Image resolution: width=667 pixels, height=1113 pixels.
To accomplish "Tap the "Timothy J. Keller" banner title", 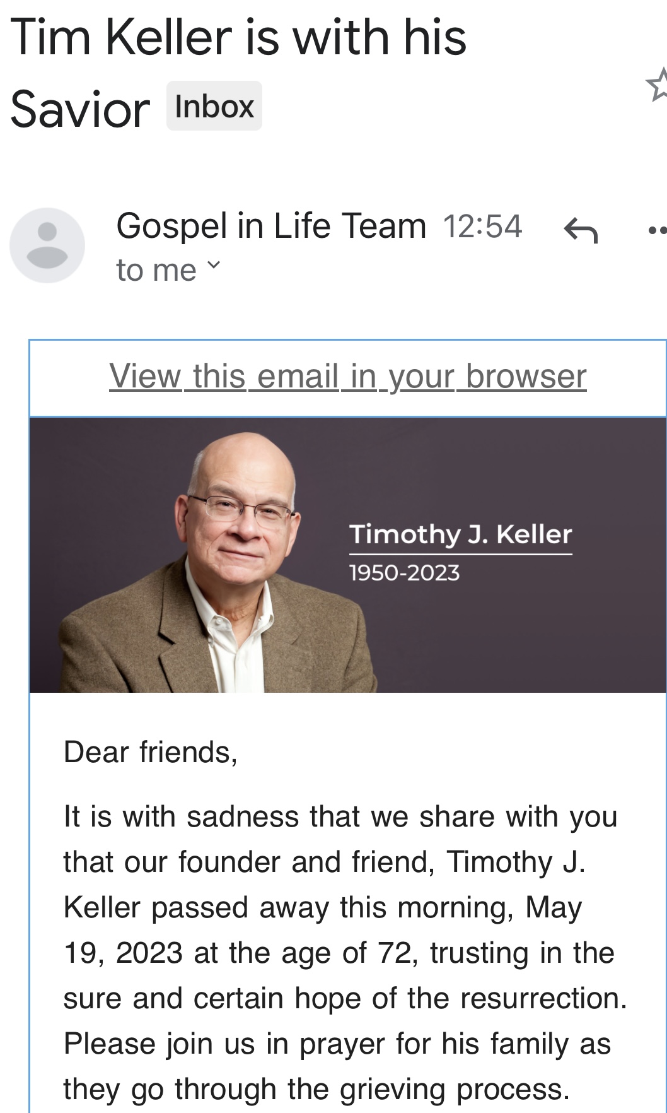I will (461, 534).
